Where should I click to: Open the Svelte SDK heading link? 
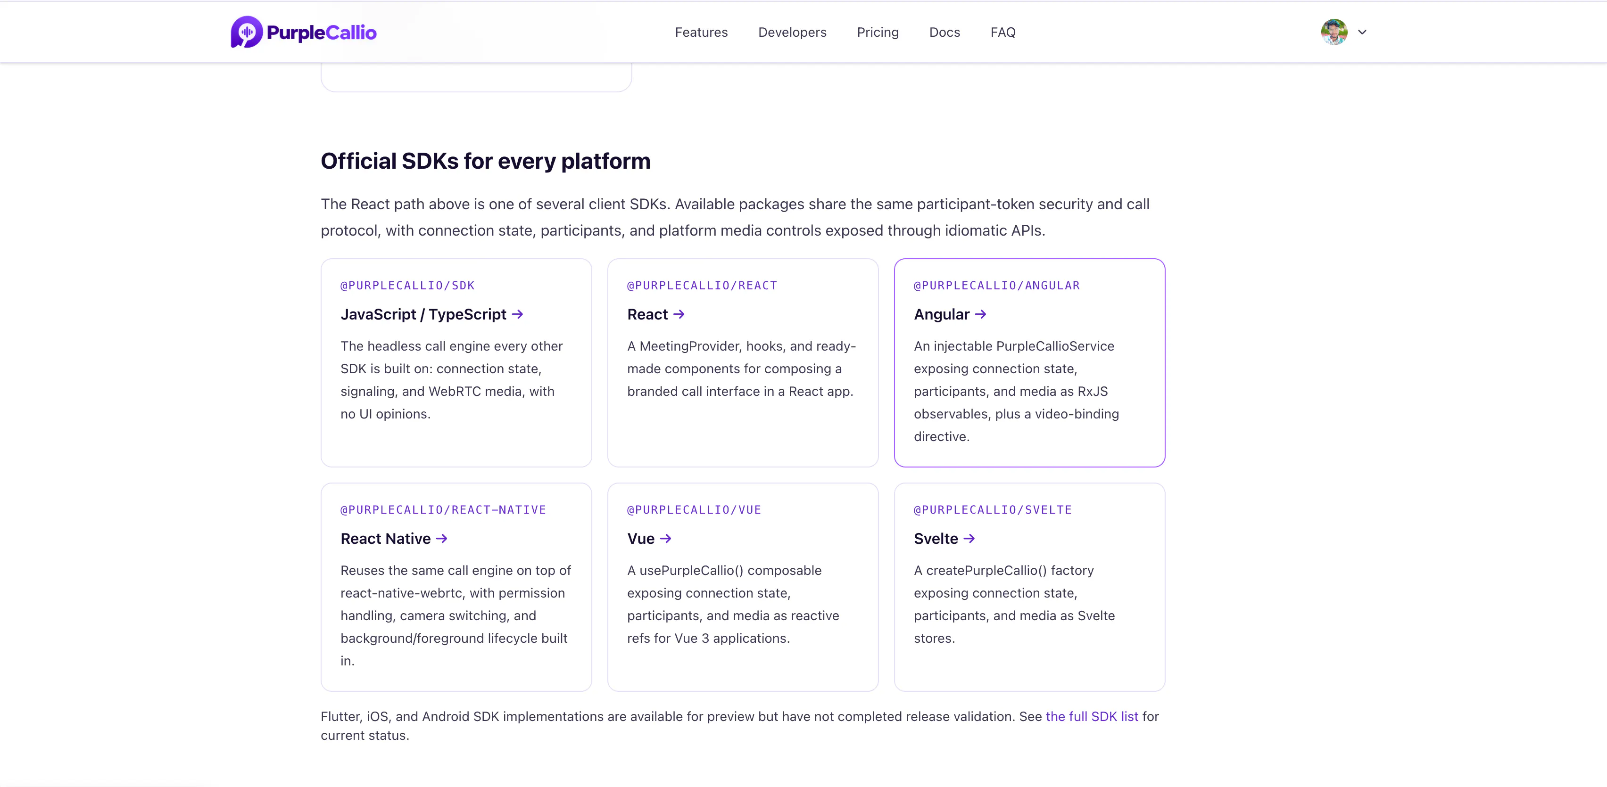tap(936, 539)
